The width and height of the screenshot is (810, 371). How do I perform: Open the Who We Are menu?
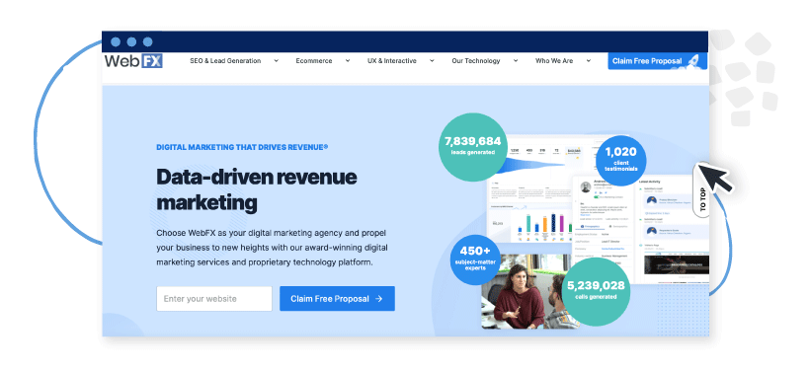click(554, 61)
